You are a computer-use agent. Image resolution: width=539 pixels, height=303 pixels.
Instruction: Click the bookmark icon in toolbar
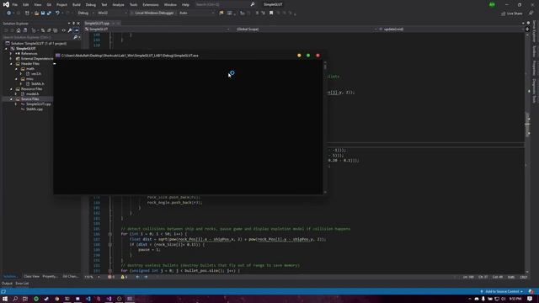point(271,13)
